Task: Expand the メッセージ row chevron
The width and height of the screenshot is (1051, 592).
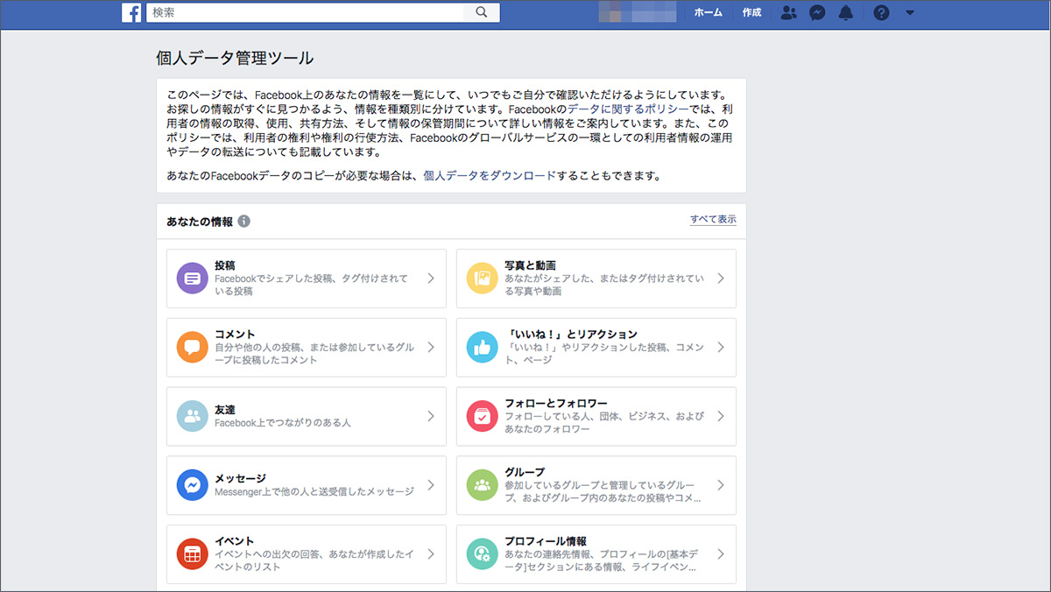Action: coord(431,485)
